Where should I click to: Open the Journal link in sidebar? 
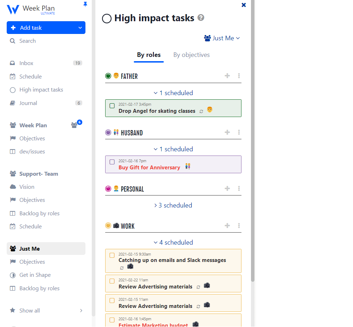pyautogui.click(x=28, y=103)
